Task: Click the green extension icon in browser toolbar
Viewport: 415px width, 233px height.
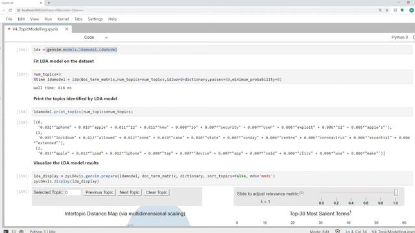Action: (x=402, y=10)
